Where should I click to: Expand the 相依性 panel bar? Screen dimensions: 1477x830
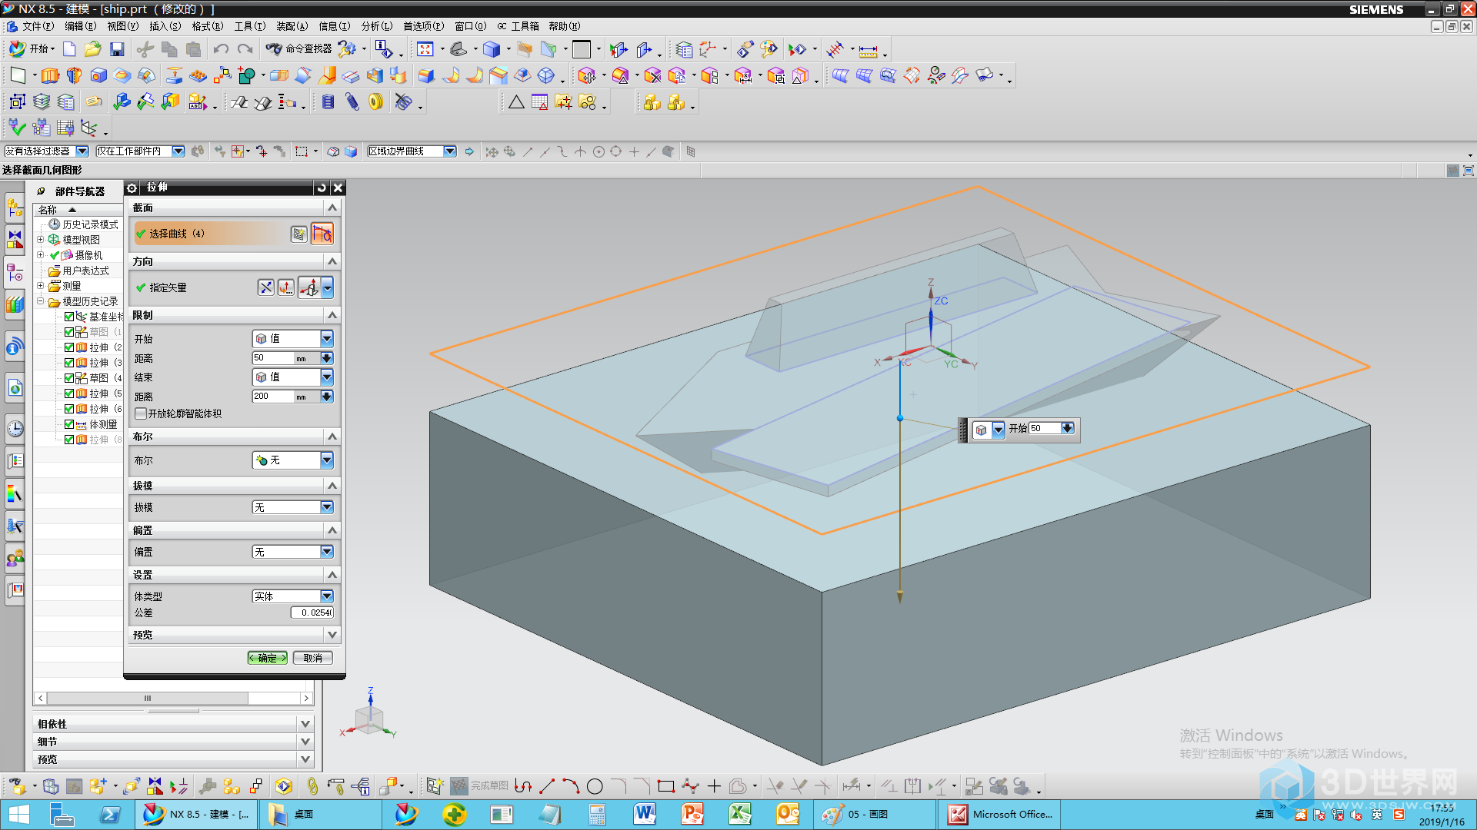tap(174, 724)
